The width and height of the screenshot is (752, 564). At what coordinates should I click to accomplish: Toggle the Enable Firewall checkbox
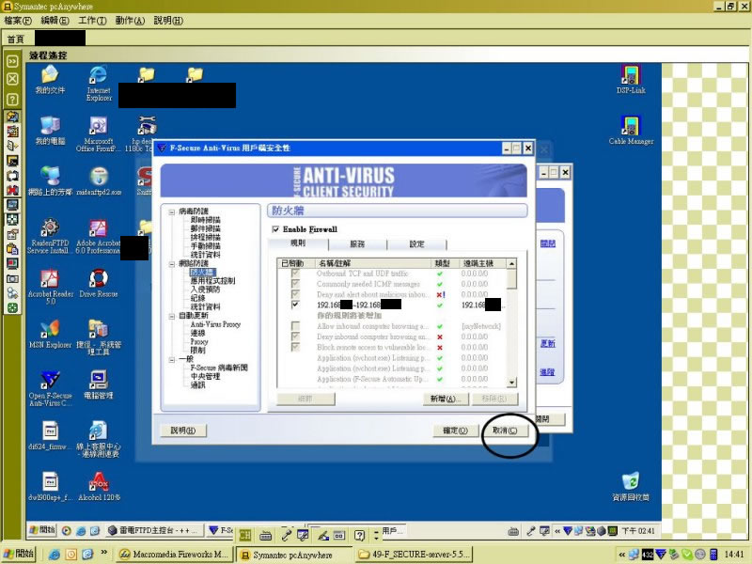click(x=275, y=229)
